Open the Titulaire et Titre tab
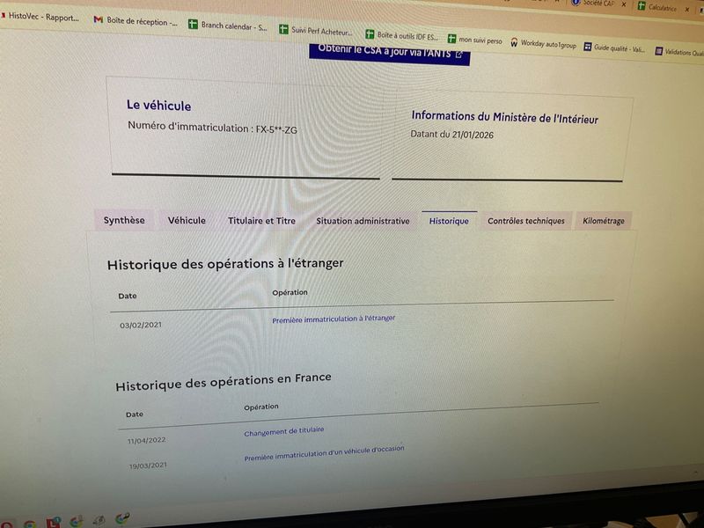Screen dimensions: 704x528 (261, 221)
